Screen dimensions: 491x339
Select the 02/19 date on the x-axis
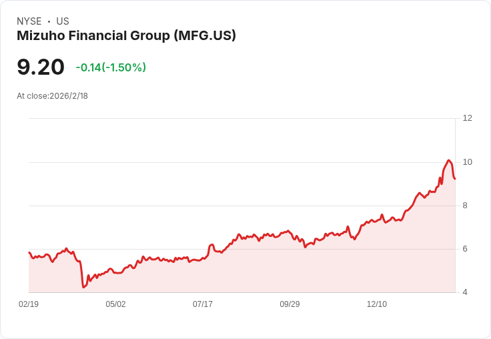pos(29,304)
